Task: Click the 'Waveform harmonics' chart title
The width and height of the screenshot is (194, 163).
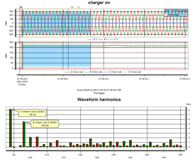Action: pos(99,100)
